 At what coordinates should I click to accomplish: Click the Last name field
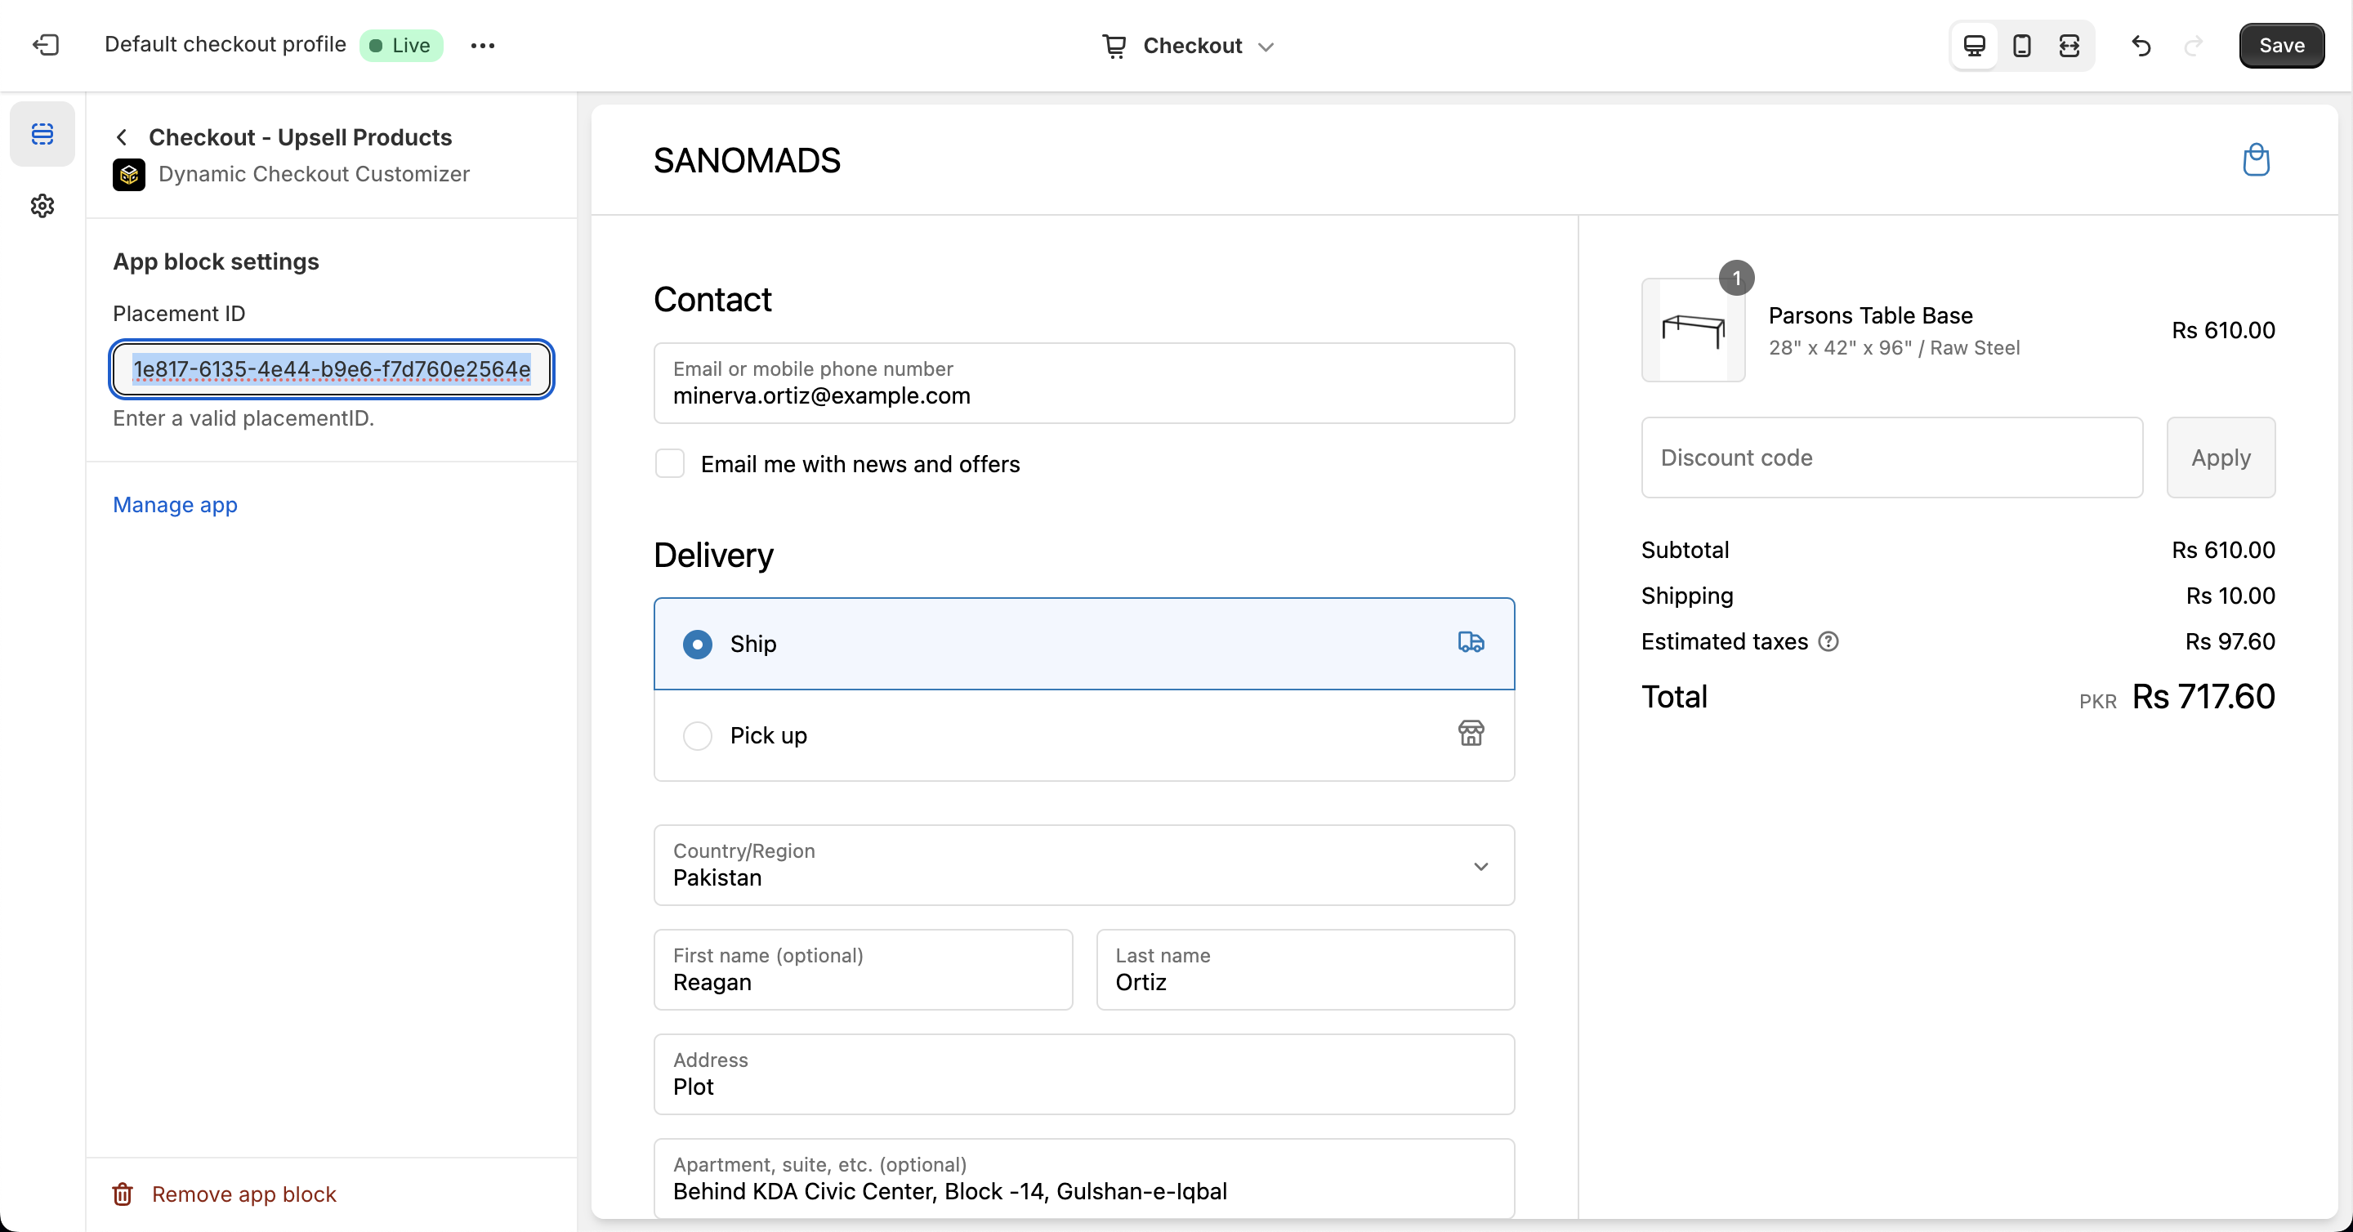pyautogui.click(x=1306, y=969)
